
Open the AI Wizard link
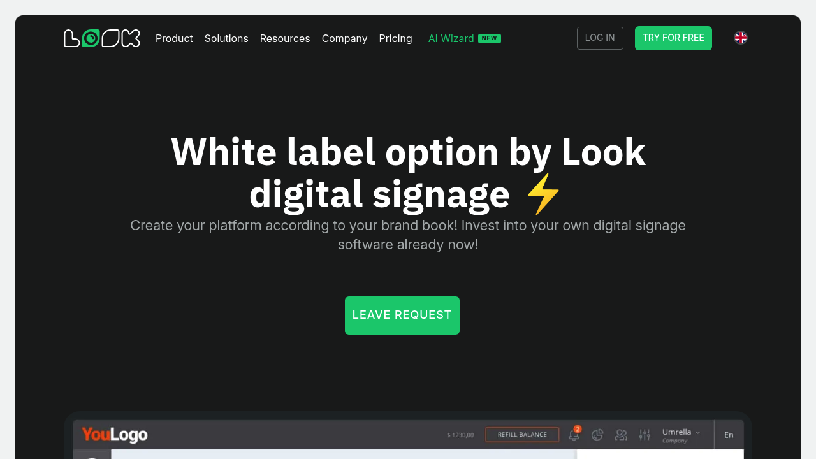click(x=451, y=38)
